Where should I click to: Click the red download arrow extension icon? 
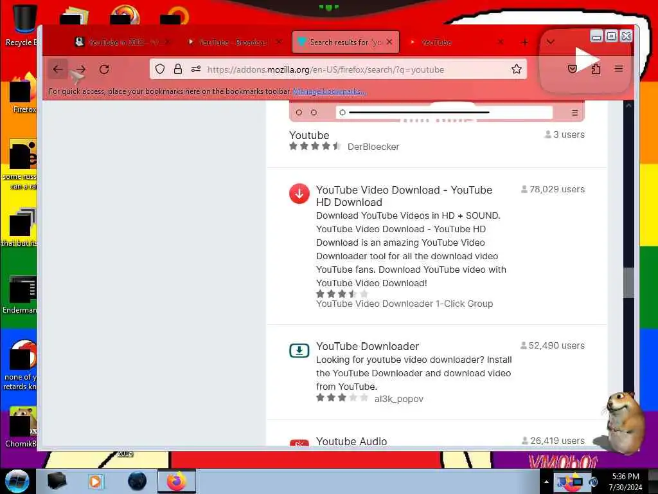[299, 194]
